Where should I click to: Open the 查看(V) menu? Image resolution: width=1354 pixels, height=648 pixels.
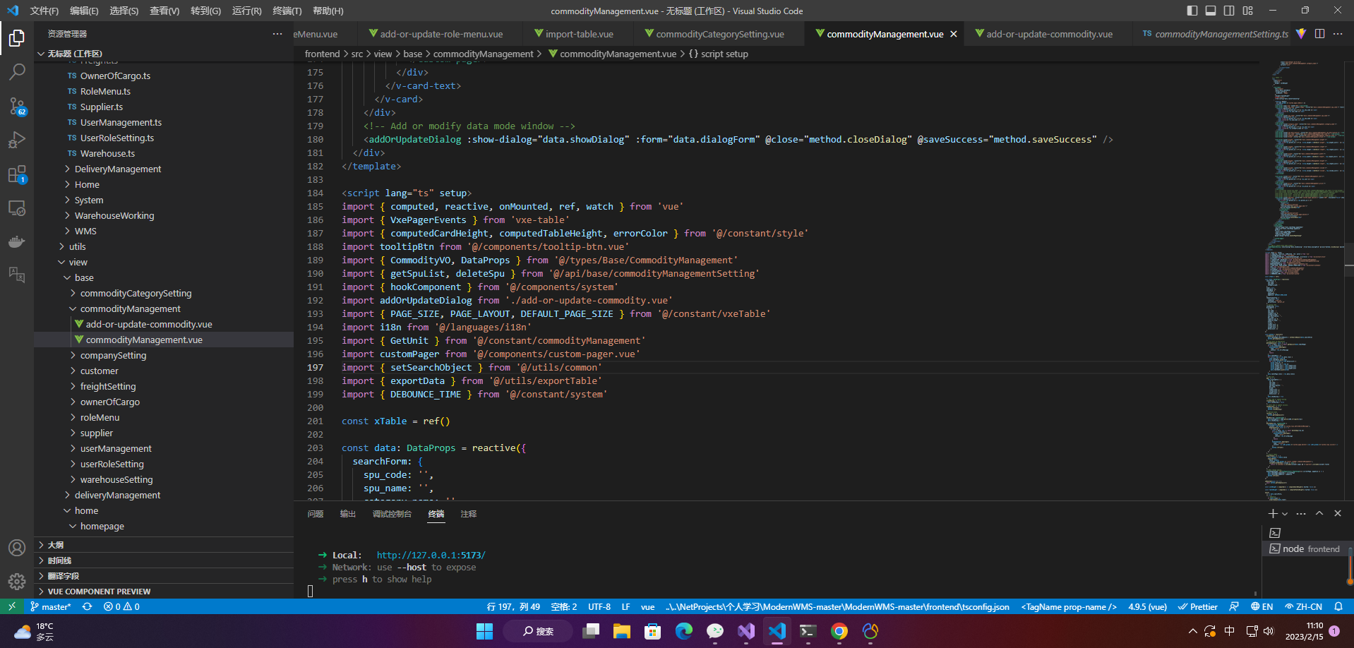[x=164, y=11]
